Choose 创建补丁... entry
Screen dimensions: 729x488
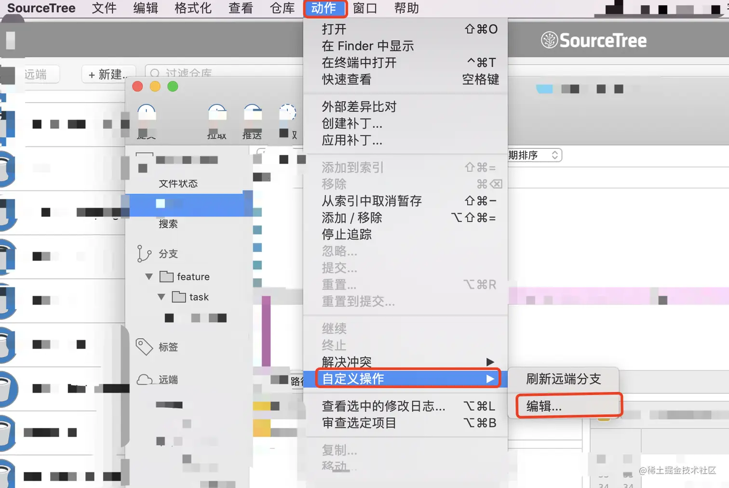(x=405, y=123)
